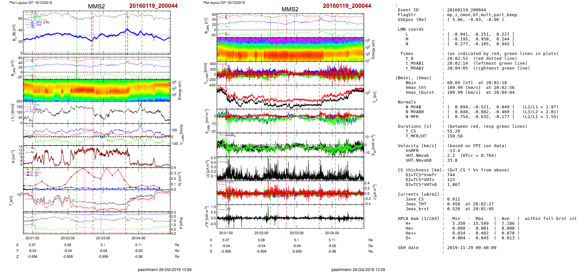The width and height of the screenshot is (585, 272).
Task: Click the Event ID label in the summary text
Action: point(408,10)
